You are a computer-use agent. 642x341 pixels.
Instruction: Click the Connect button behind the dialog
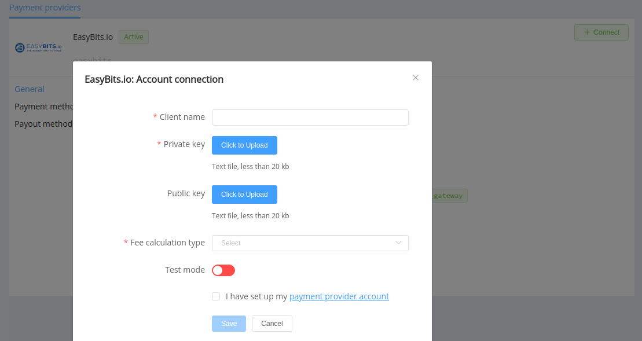[601, 32]
